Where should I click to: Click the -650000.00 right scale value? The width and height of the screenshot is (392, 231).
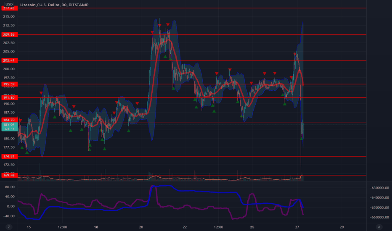coord(379,207)
